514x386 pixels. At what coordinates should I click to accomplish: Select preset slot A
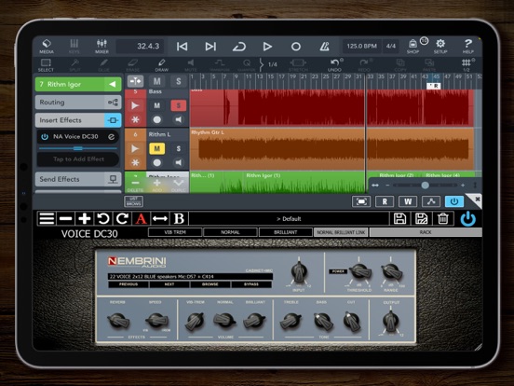click(141, 218)
